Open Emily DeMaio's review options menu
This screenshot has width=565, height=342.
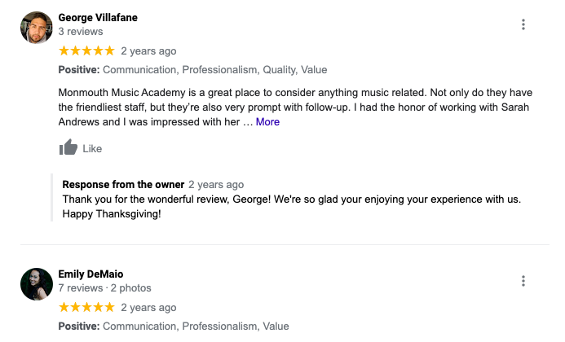523,281
